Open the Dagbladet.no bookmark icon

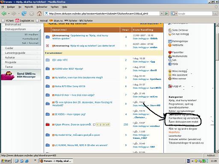(x=17, y=20)
